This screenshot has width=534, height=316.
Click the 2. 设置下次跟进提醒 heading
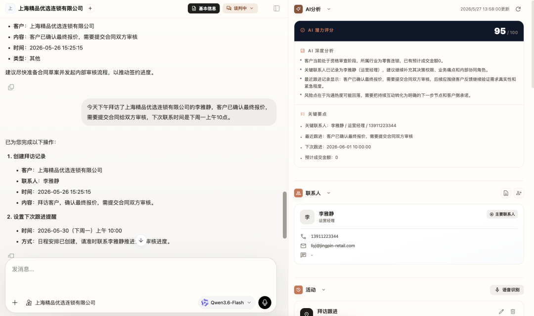[32, 217]
